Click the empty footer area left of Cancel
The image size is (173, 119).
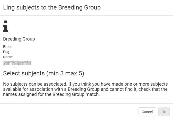pos(69,112)
